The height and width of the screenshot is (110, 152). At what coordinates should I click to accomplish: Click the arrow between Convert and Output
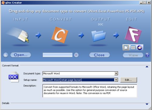81,35
